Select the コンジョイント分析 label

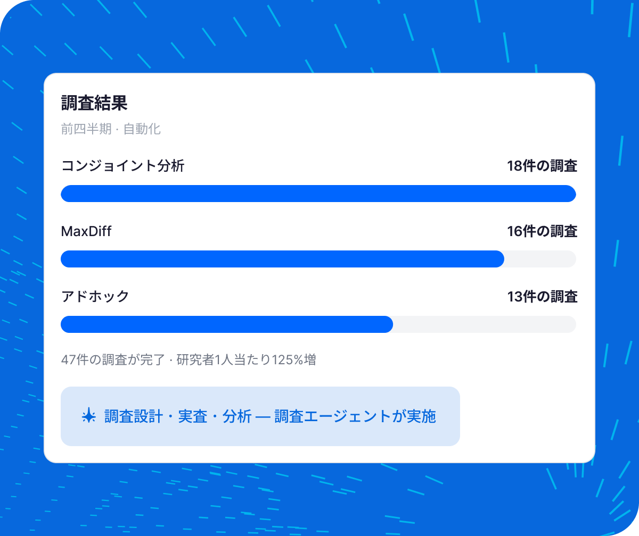coord(123,166)
